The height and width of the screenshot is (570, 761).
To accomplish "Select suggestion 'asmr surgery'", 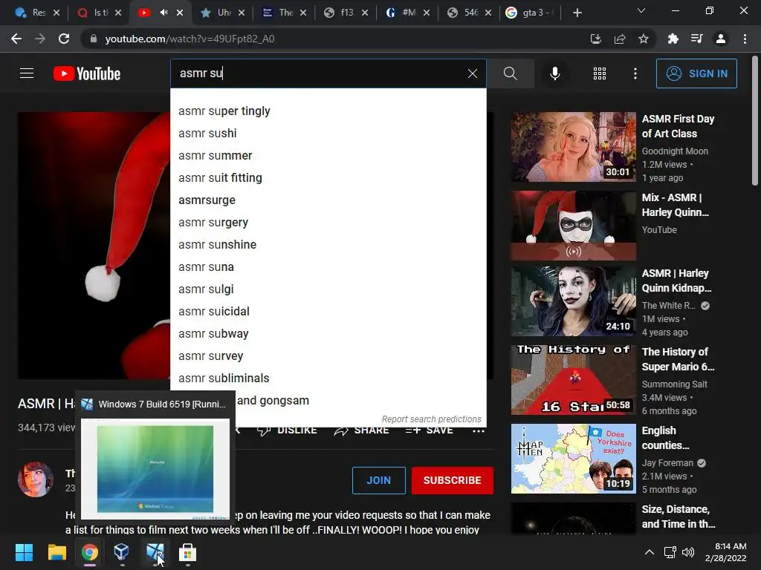I will click(x=328, y=223).
